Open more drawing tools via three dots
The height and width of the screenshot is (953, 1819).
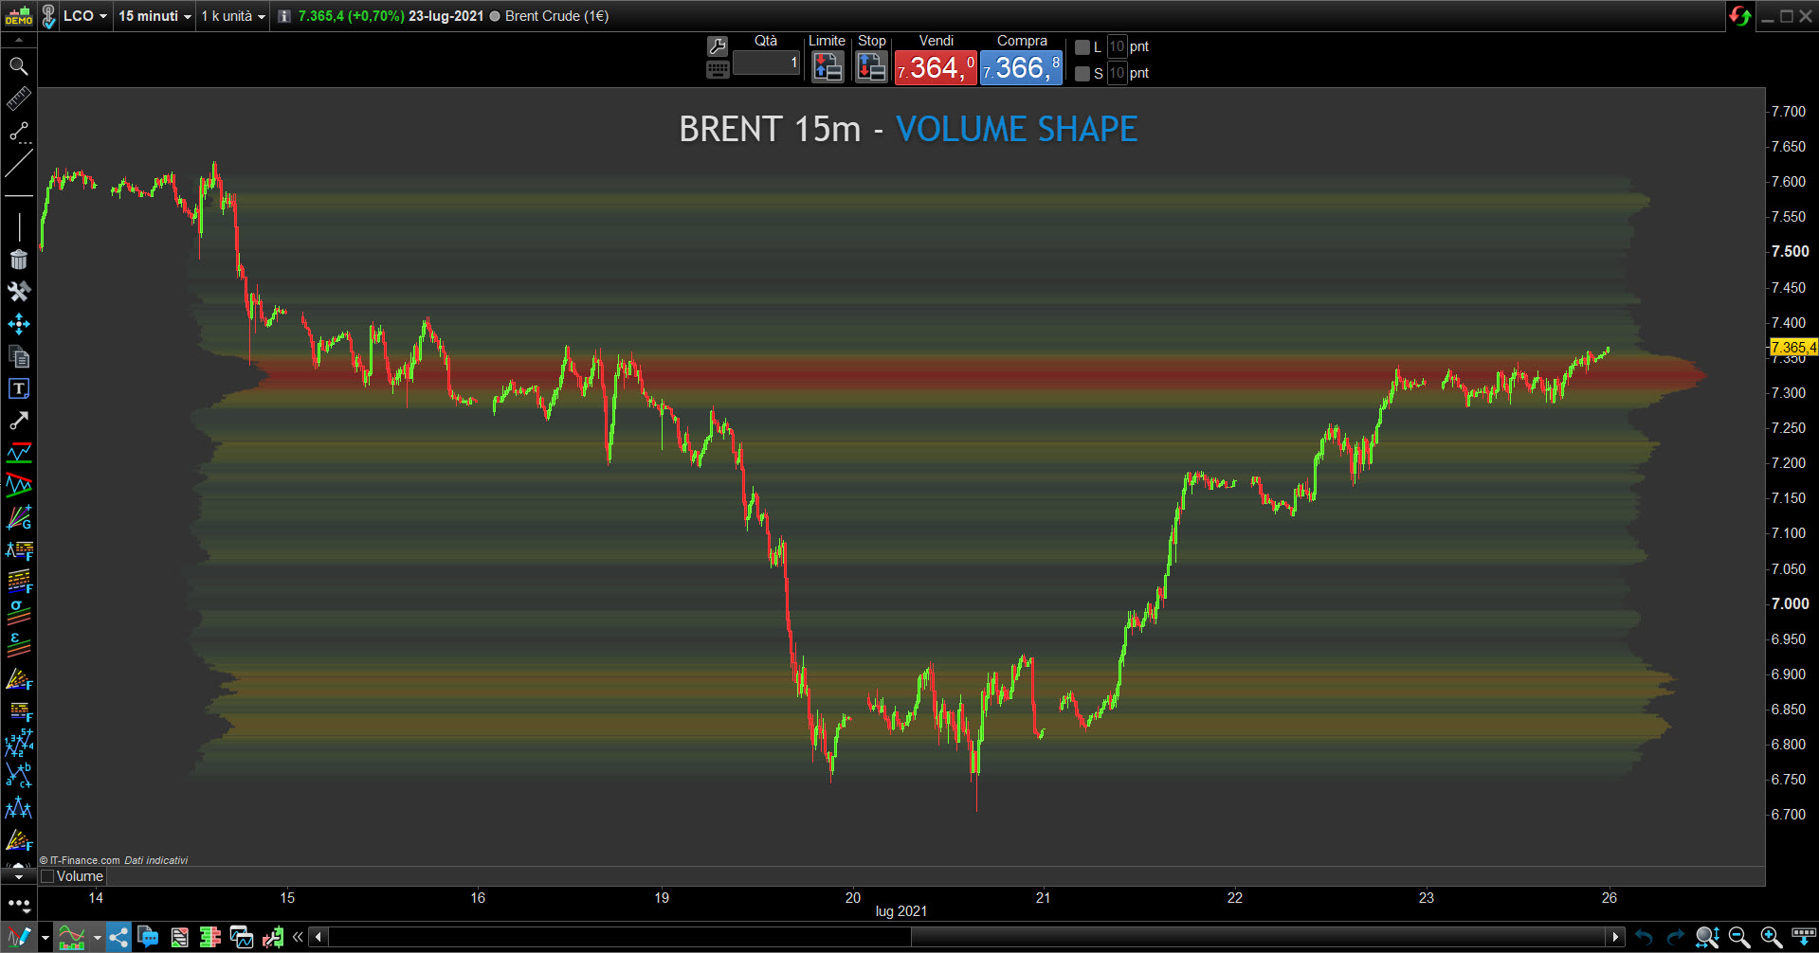[x=18, y=904]
